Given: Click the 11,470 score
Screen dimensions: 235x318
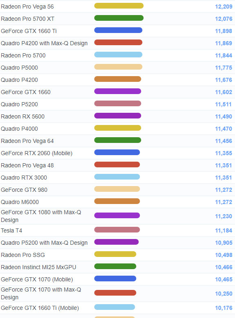Looking at the screenshot, I should (x=224, y=129).
